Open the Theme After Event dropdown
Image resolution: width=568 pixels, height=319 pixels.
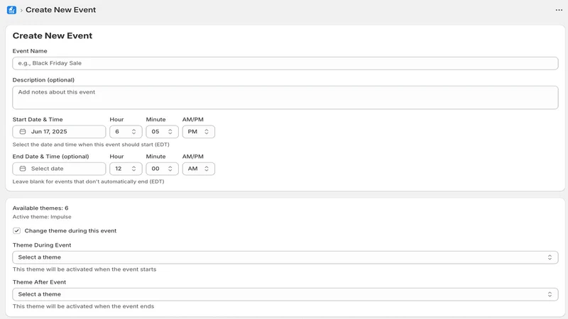285,294
